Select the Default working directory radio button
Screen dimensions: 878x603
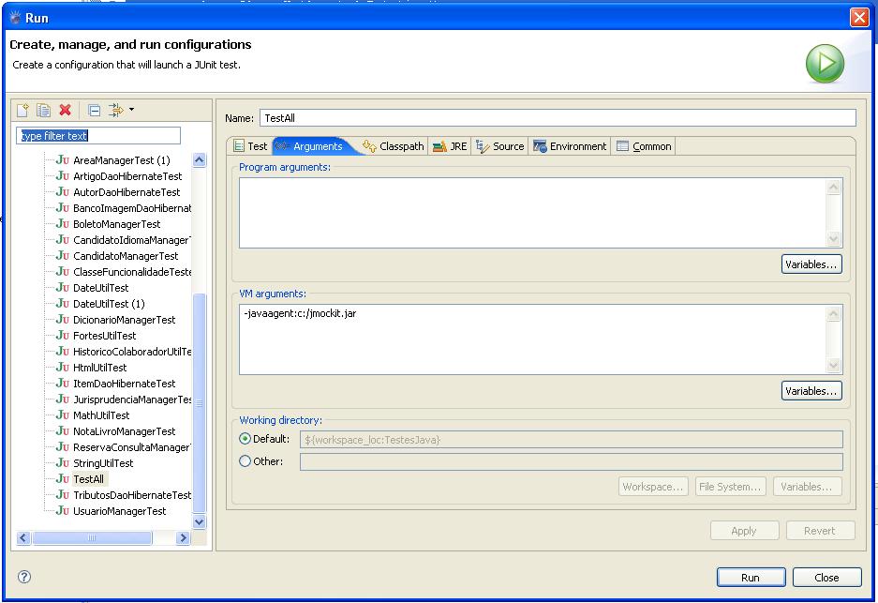[245, 439]
